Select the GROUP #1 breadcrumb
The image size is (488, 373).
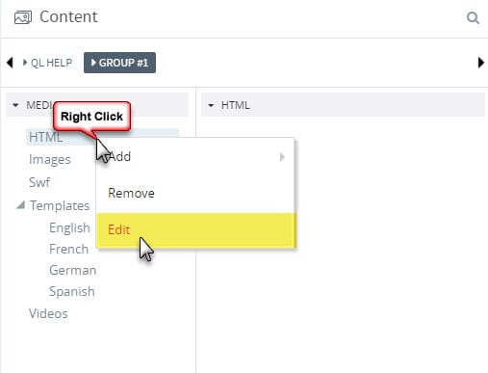point(119,63)
